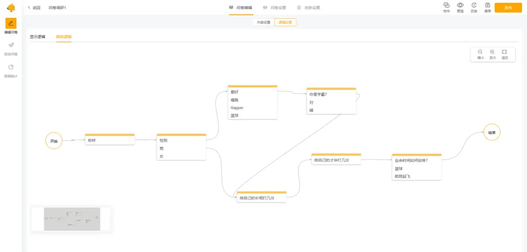Screen dimensions: 527x252
Task: Select the 逻辑设置 toggle option
Action: pos(285,22)
